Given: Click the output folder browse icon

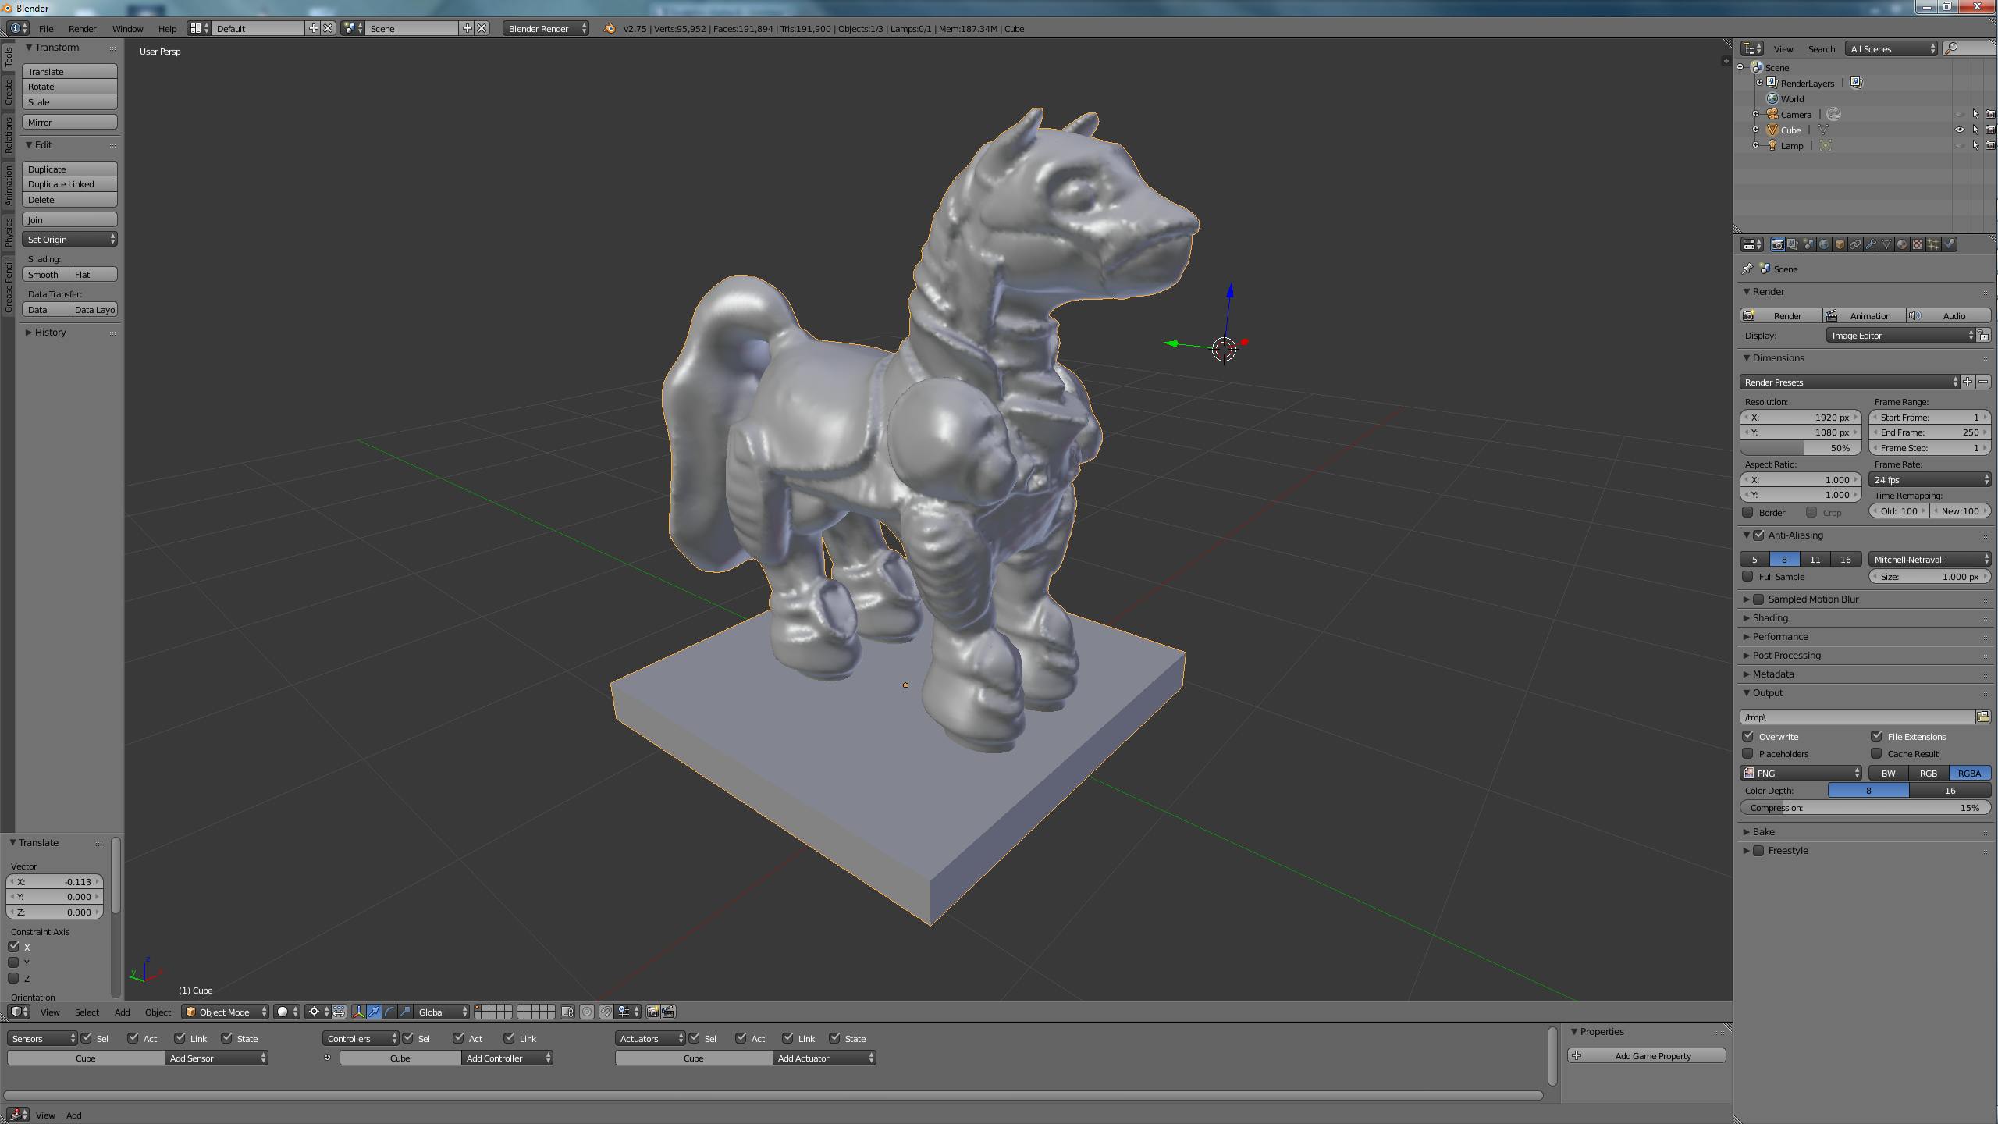Looking at the screenshot, I should click(x=1983, y=717).
